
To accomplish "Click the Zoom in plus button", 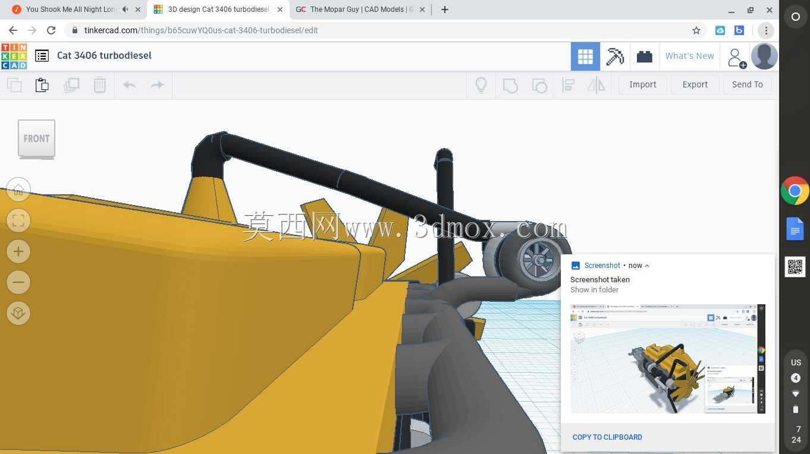I will pos(18,251).
